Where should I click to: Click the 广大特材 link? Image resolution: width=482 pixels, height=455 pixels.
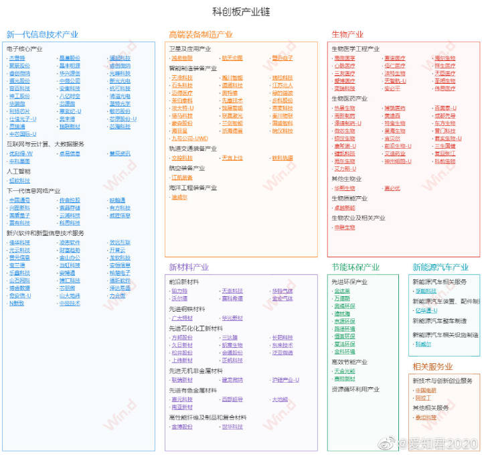pyautogui.click(x=182, y=318)
